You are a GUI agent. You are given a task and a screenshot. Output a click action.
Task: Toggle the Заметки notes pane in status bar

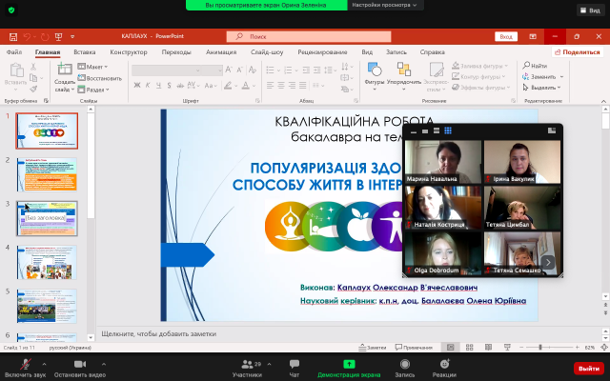[375, 348]
